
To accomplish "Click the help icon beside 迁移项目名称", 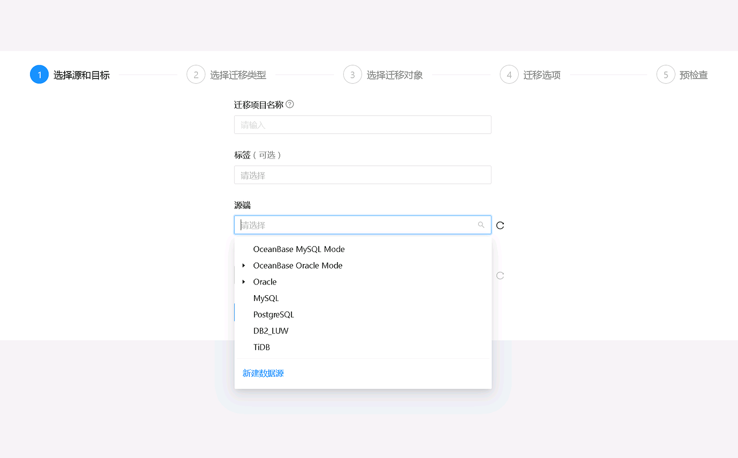I will click(x=289, y=104).
